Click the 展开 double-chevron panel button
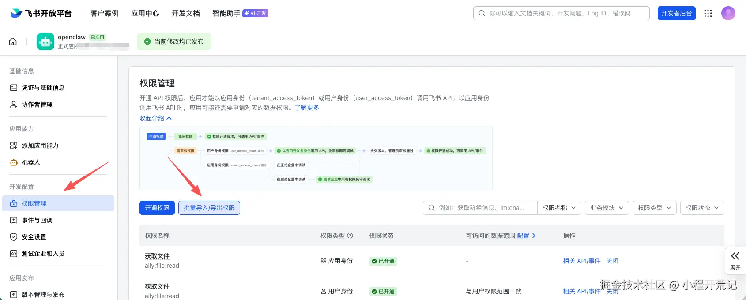746x300 pixels. tap(735, 261)
